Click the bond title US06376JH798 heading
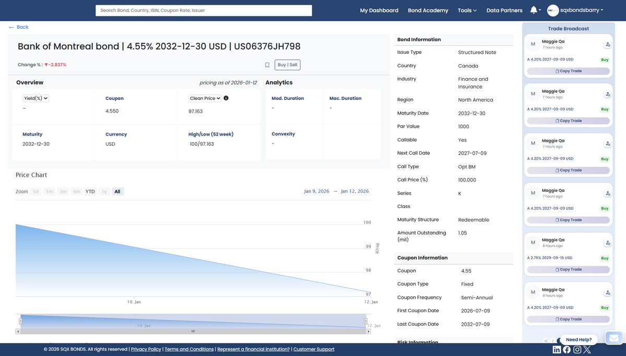 pos(159,46)
